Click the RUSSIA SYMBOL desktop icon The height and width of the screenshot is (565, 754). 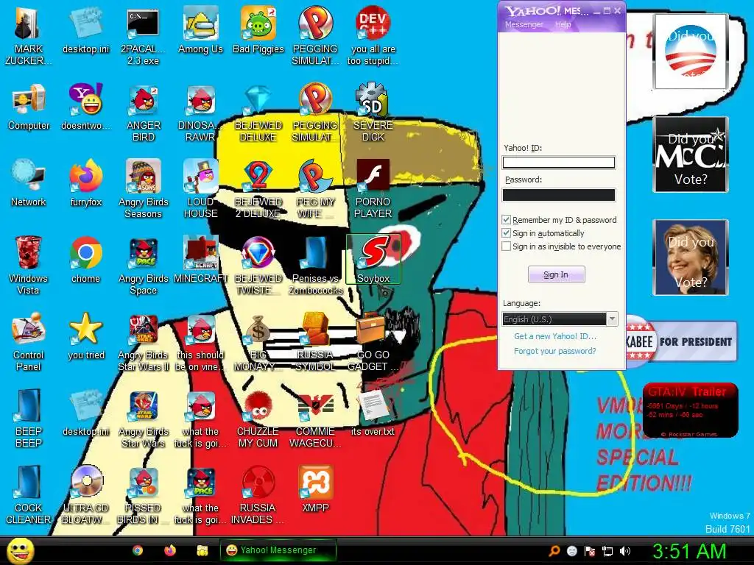tap(315, 341)
